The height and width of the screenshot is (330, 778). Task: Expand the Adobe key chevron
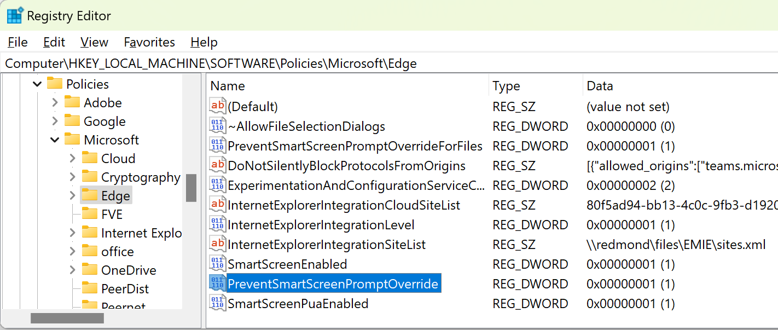[x=55, y=103]
